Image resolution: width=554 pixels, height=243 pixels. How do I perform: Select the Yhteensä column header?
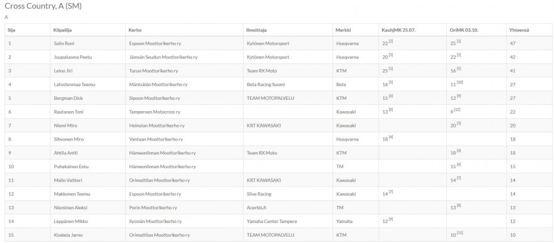(519, 30)
